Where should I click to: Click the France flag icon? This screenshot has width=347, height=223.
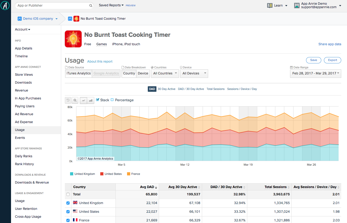coord(75,220)
